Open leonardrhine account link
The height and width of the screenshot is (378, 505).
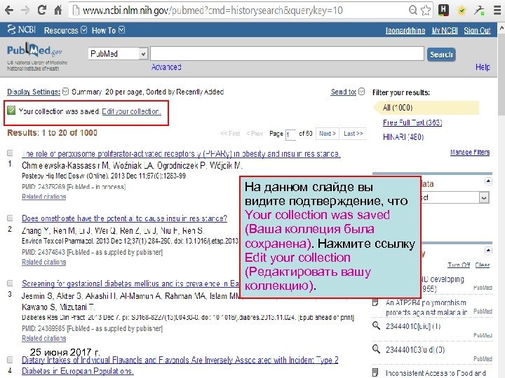(x=405, y=31)
